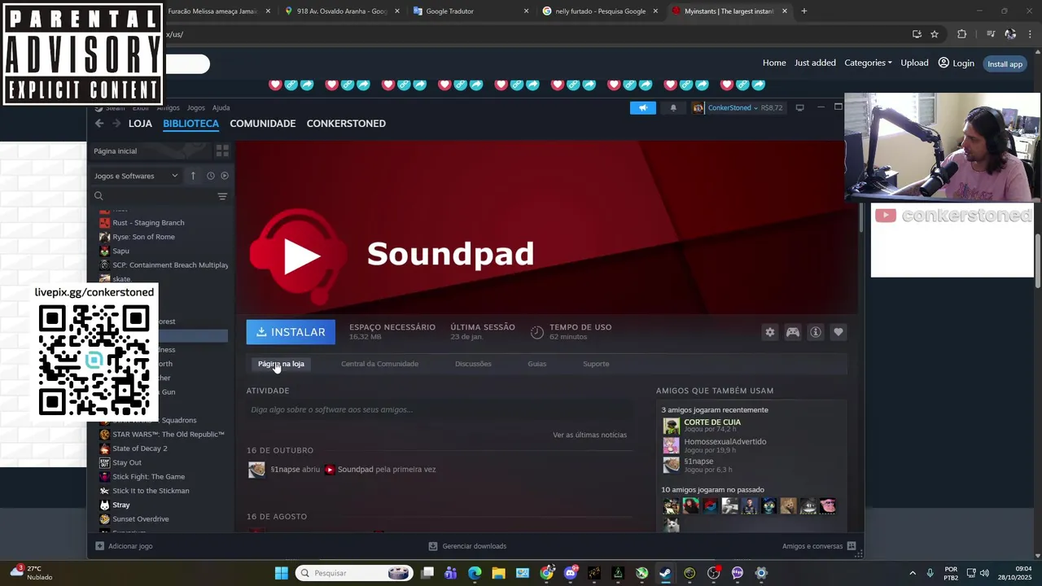Open Soundpad manage settings gear
Screen dimensions: 1042x586
[769, 332]
